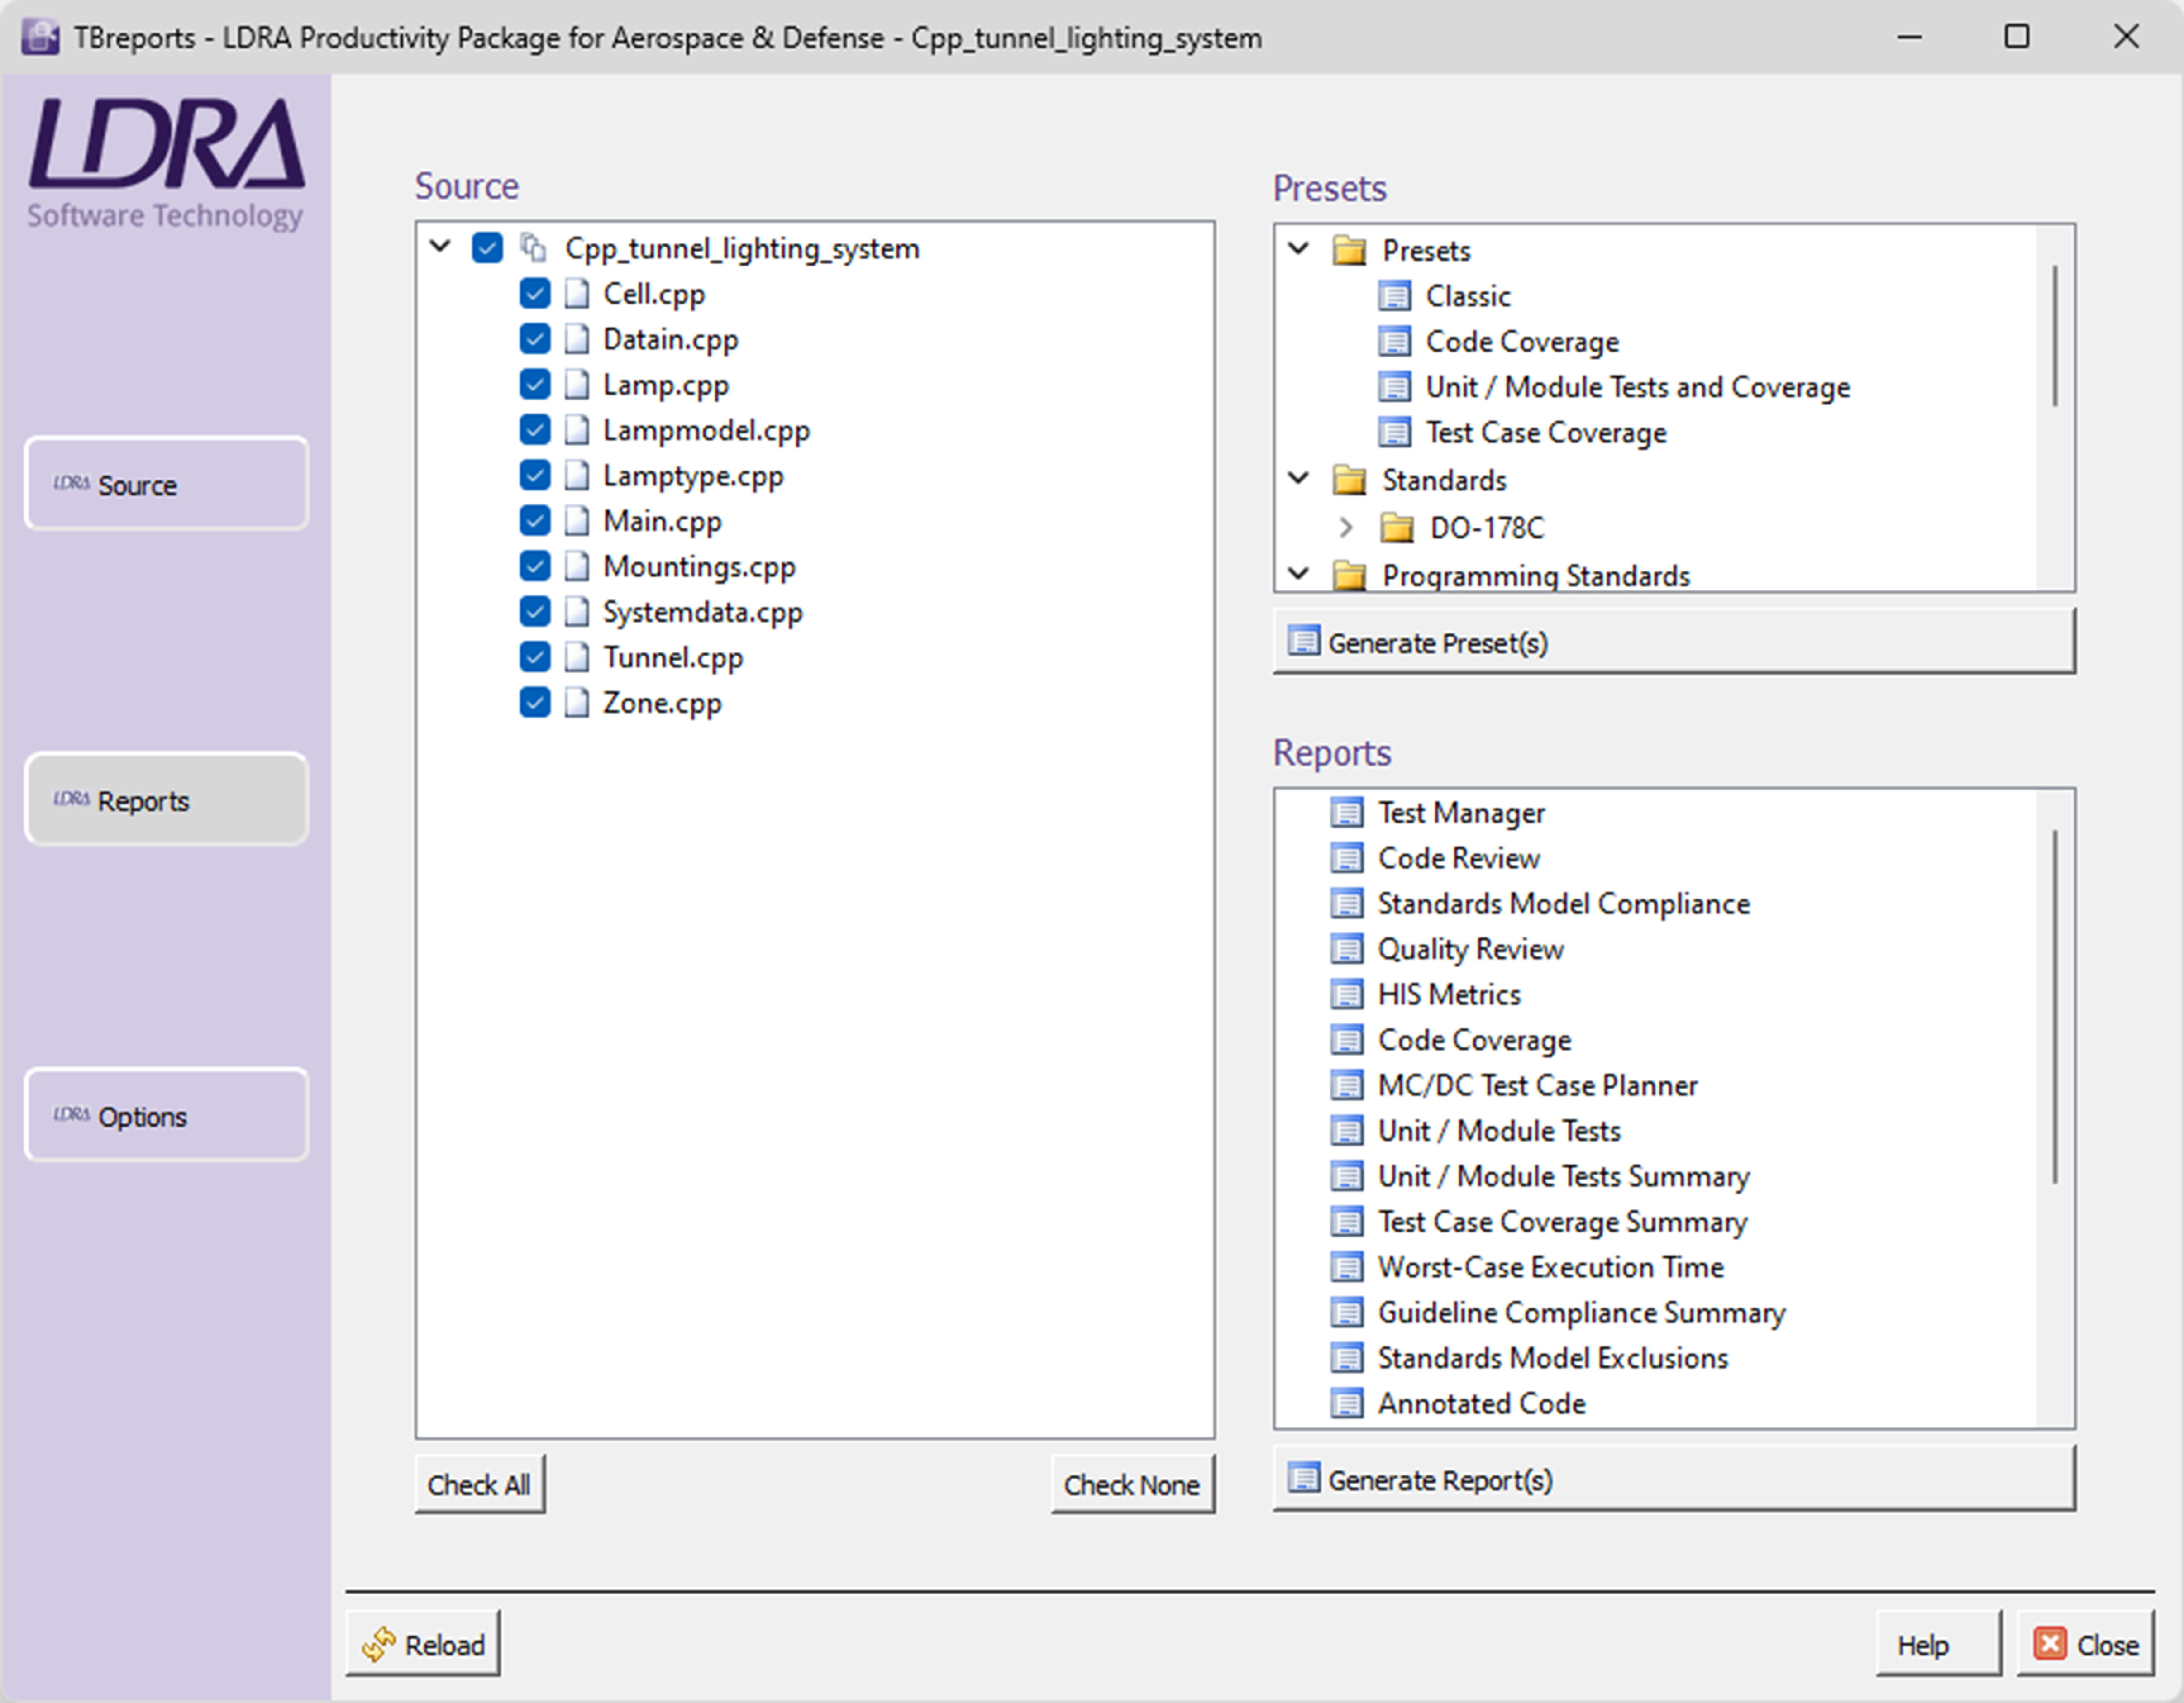
Task: Collapse the Presets folder
Action: (x=1297, y=249)
